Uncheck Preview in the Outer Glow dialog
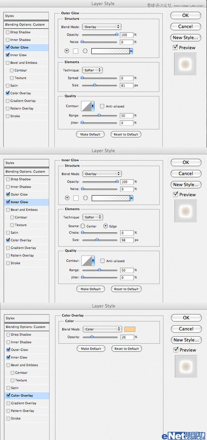Image resolution: width=207 pixels, height=440 pixels. [176, 47]
